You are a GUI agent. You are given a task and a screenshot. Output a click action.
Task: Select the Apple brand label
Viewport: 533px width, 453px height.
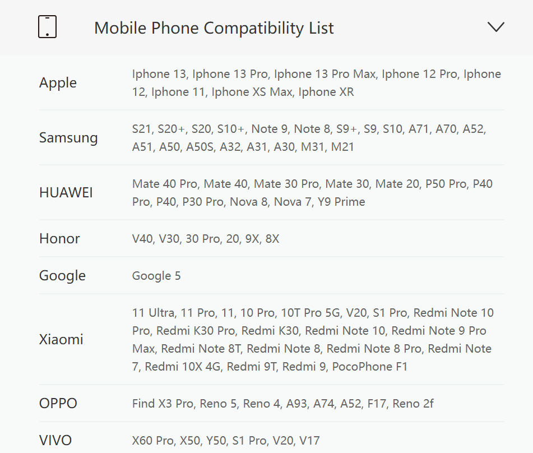coord(58,82)
